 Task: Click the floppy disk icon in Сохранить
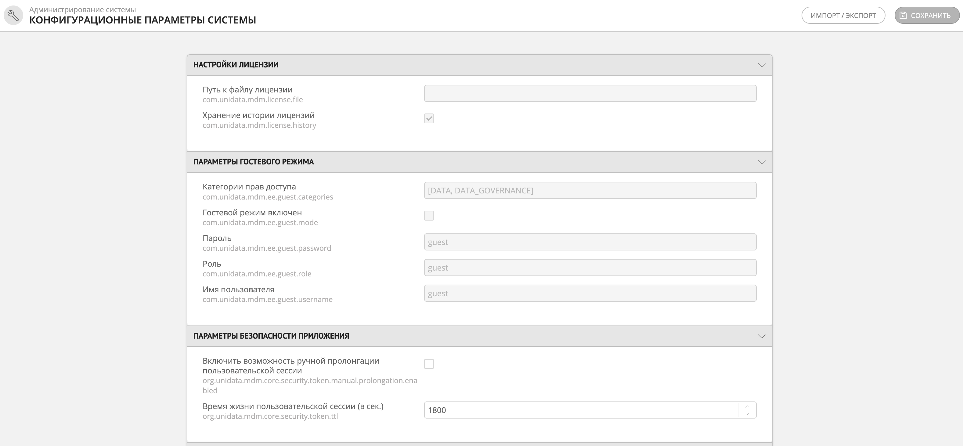pos(903,15)
